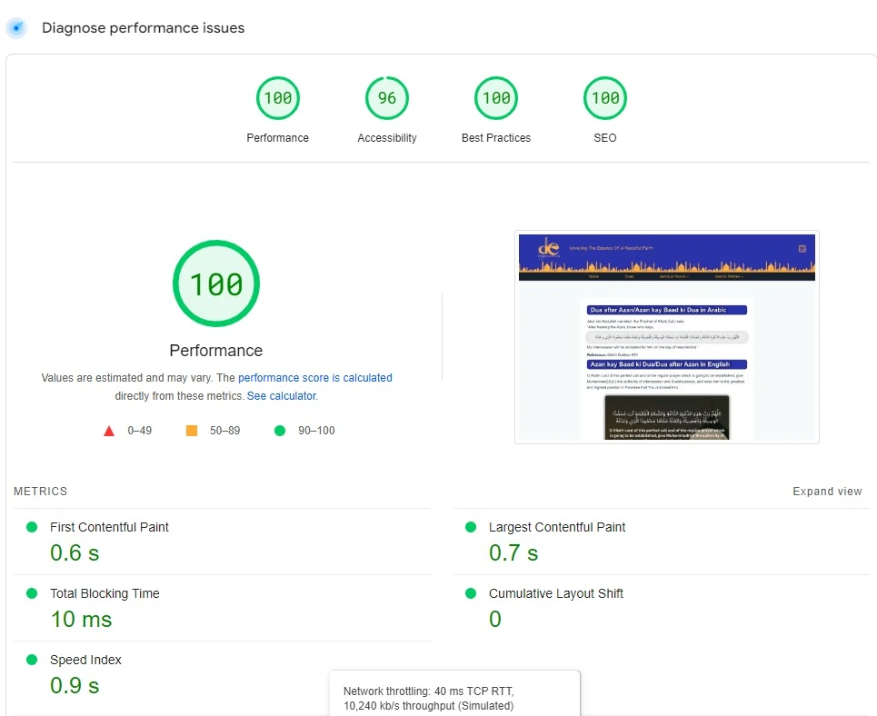Viewport: 877px width, 716px height.
Task: Click the METRICS section heading
Action: (40, 492)
